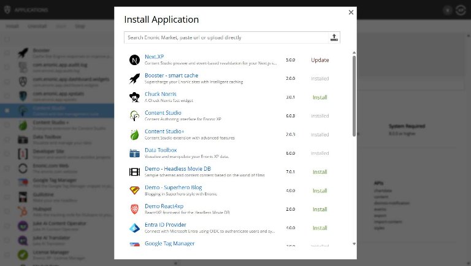The width and height of the screenshot is (471, 266).
Task: Click the upload application icon in search field
Action: [334, 37]
